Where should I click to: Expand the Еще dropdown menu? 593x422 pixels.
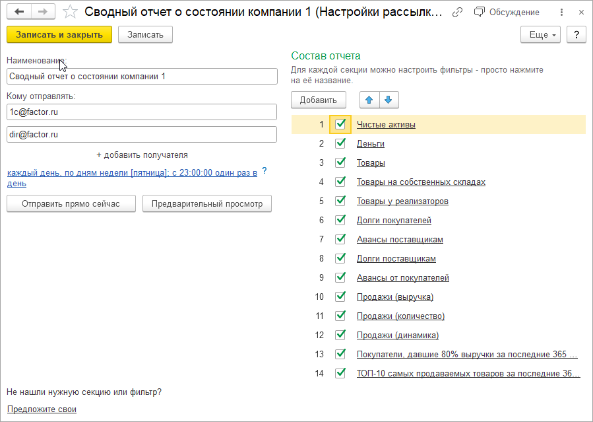[540, 35]
